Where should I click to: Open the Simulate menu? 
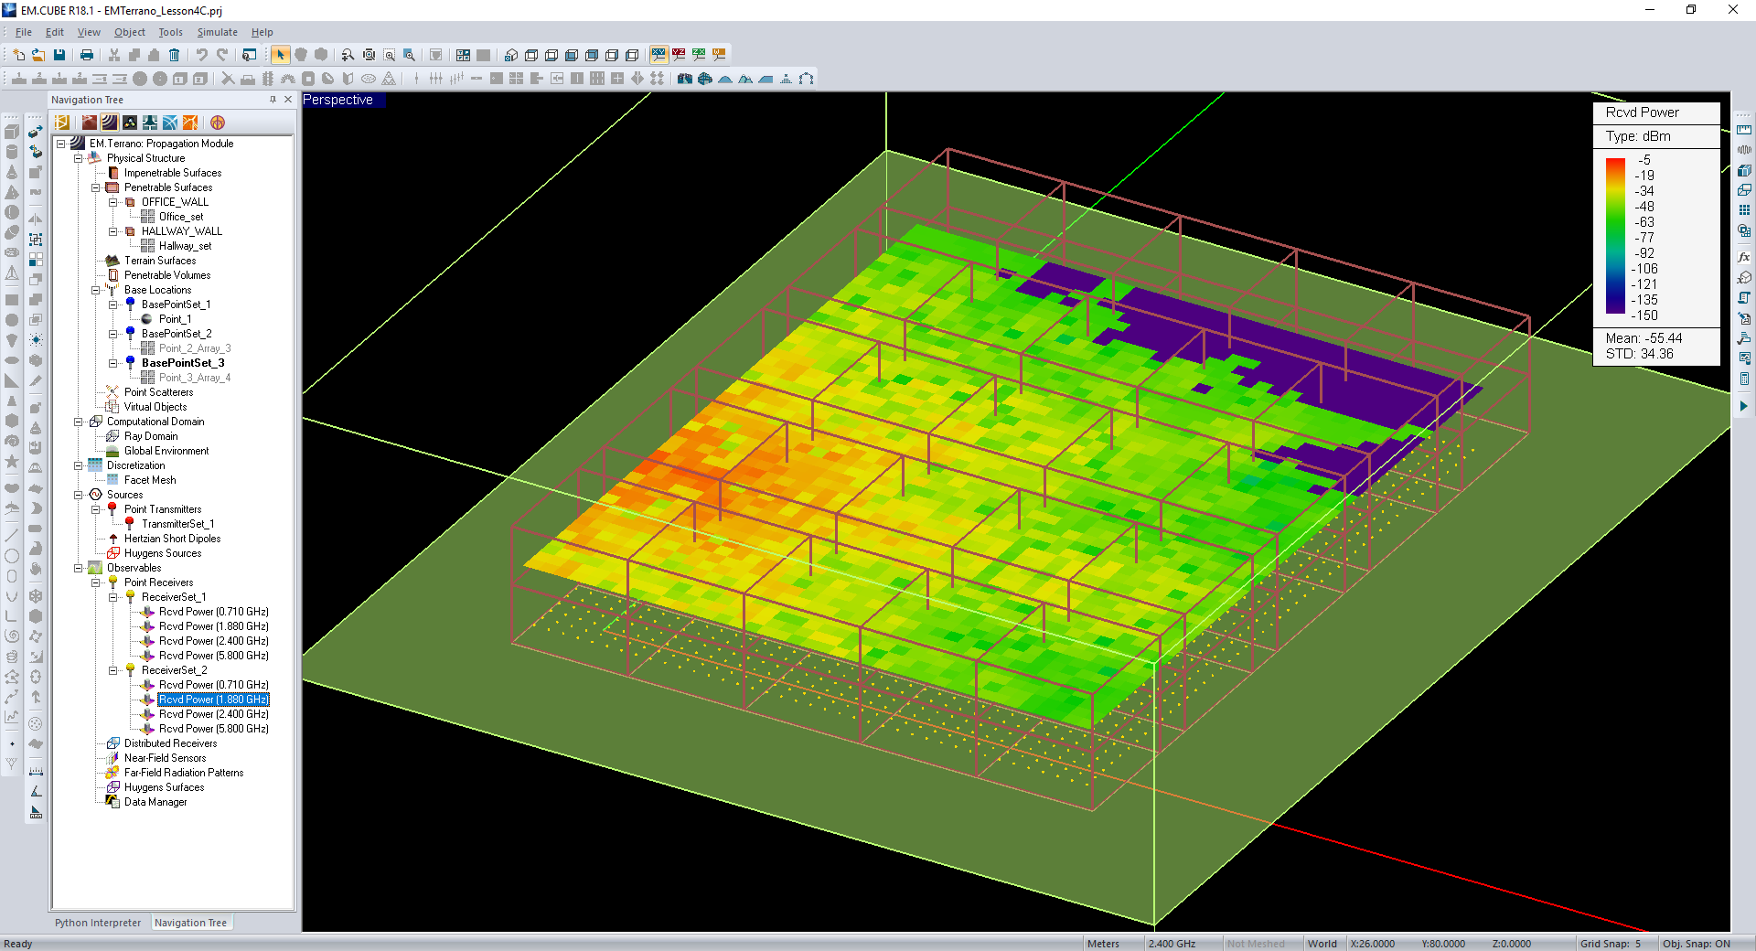tap(217, 32)
